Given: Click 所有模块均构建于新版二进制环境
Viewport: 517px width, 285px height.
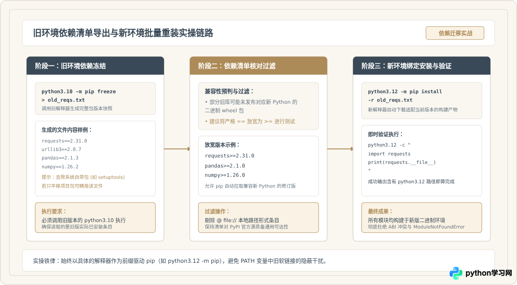Looking at the screenshot, I should click(x=407, y=220).
